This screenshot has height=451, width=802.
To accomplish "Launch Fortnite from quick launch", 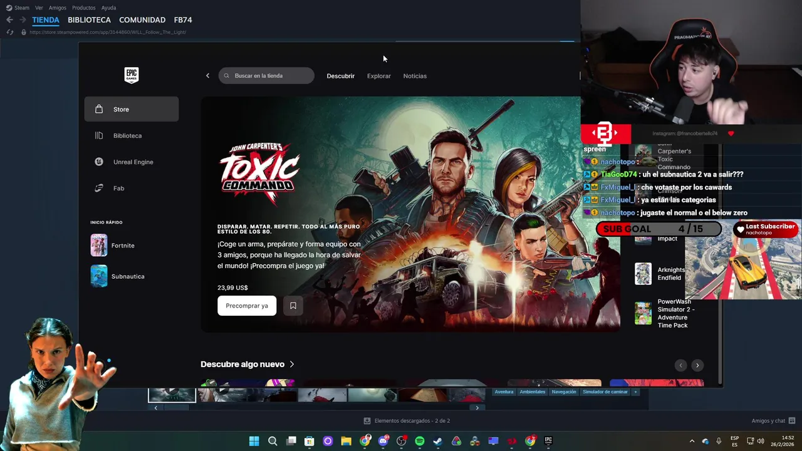I will pos(113,246).
